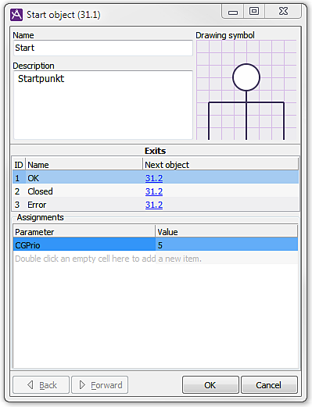Click the value cell showing 5
312x407 pixels.
[x=227, y=245]
